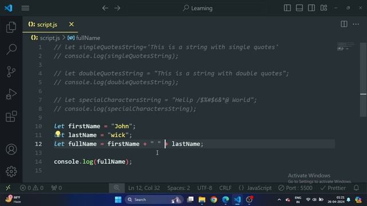Click the ports forwarded status indicator
The height and width of the screenshot is (206, 367).
56,188
